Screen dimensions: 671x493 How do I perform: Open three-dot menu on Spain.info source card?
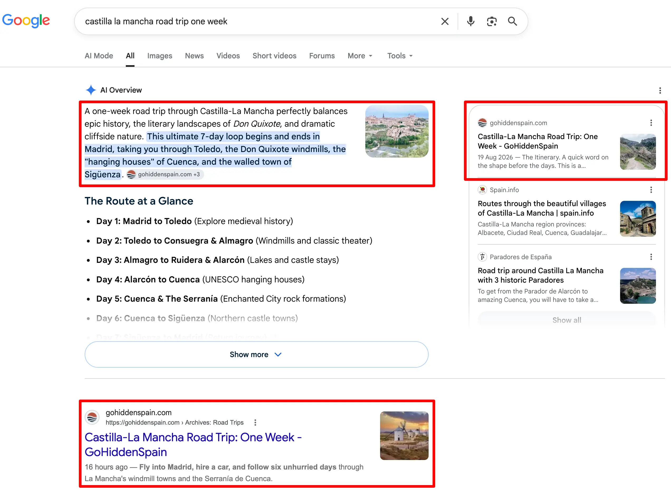tap(651, 190)
